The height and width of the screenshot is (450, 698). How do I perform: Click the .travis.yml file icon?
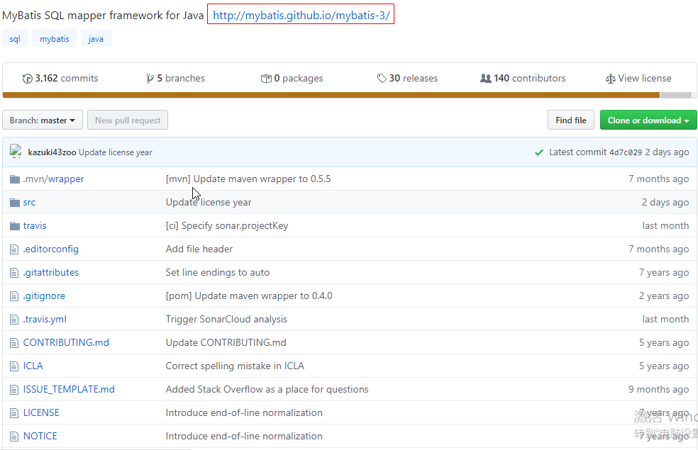[14, 320]
